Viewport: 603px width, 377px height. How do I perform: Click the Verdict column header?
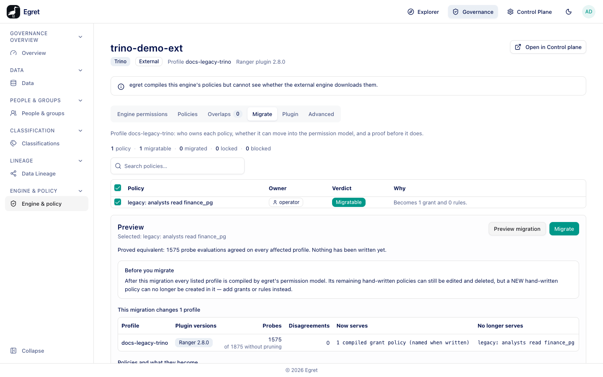[x=342, y=188]
